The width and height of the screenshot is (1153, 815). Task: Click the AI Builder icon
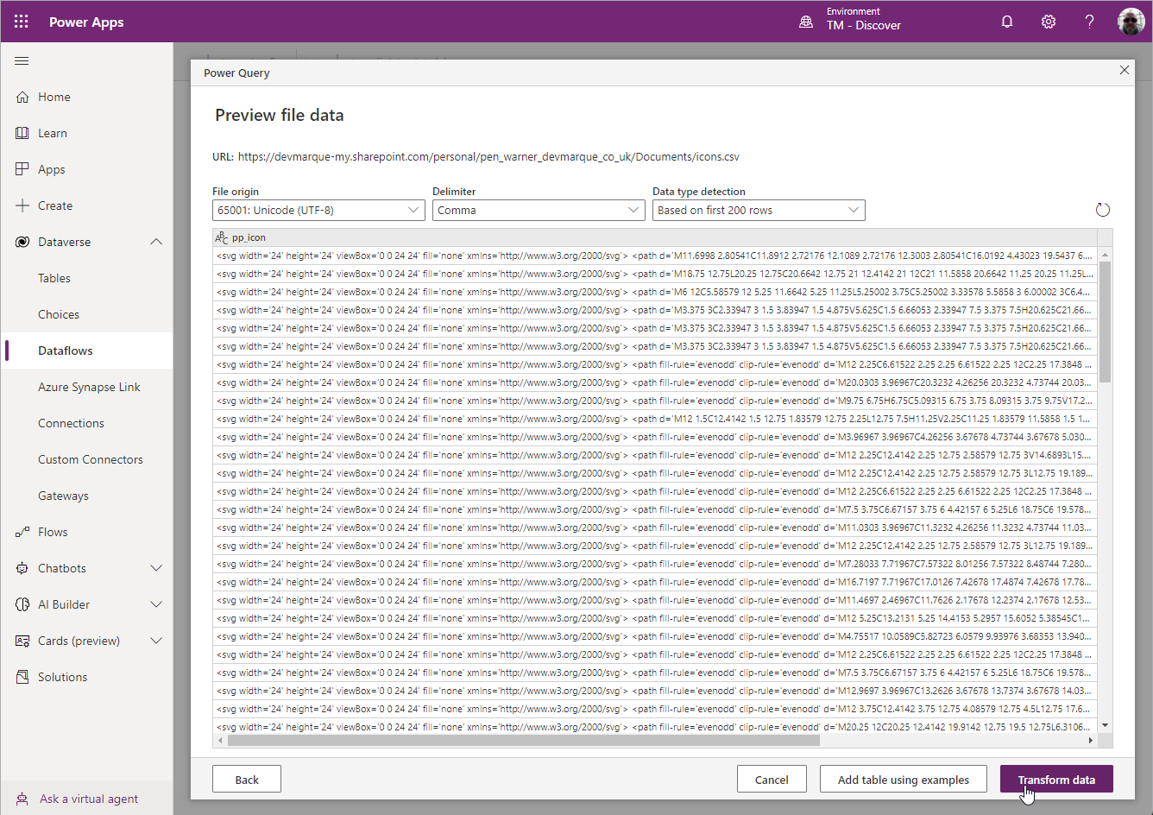click(22, 604)
